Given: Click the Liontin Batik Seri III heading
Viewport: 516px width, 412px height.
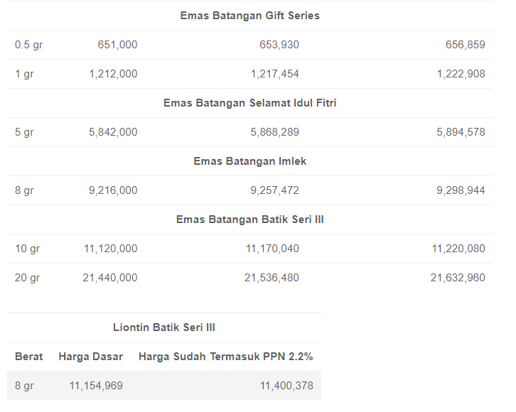Looking at the screenshot, I should 164,327.
